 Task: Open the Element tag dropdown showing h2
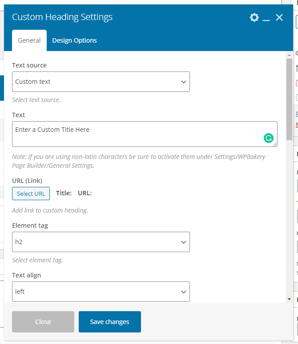(x=101, y=242)
